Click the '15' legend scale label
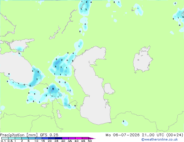This screenshot has height=142, width=184. point(43,141)
